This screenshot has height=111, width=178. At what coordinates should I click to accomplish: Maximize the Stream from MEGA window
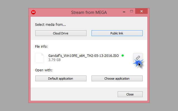point(132,11)
